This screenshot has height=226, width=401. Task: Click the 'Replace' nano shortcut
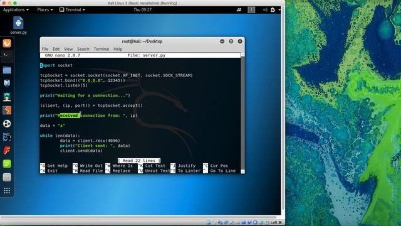click(x=118, y=171)
